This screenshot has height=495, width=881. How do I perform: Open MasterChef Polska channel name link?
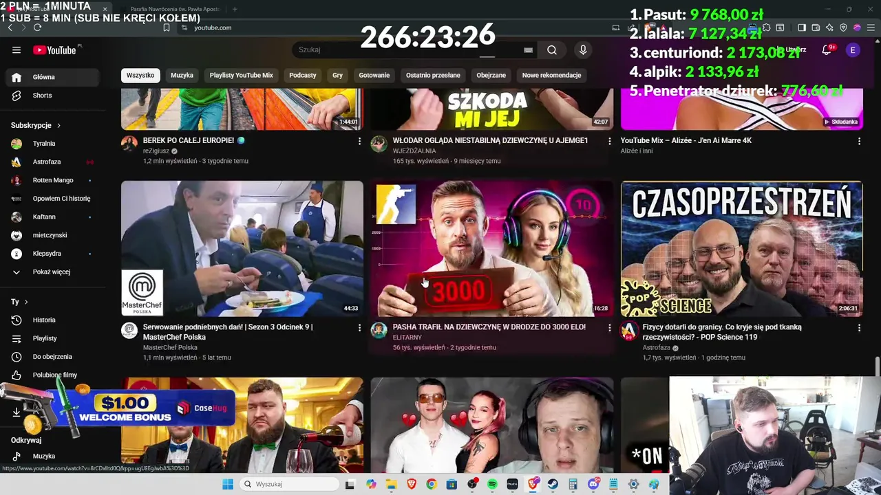tap(170, 347)
